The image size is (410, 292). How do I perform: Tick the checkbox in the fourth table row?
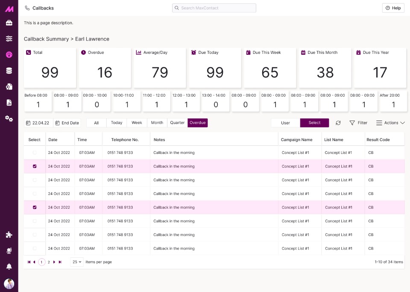tap(35, 194)
